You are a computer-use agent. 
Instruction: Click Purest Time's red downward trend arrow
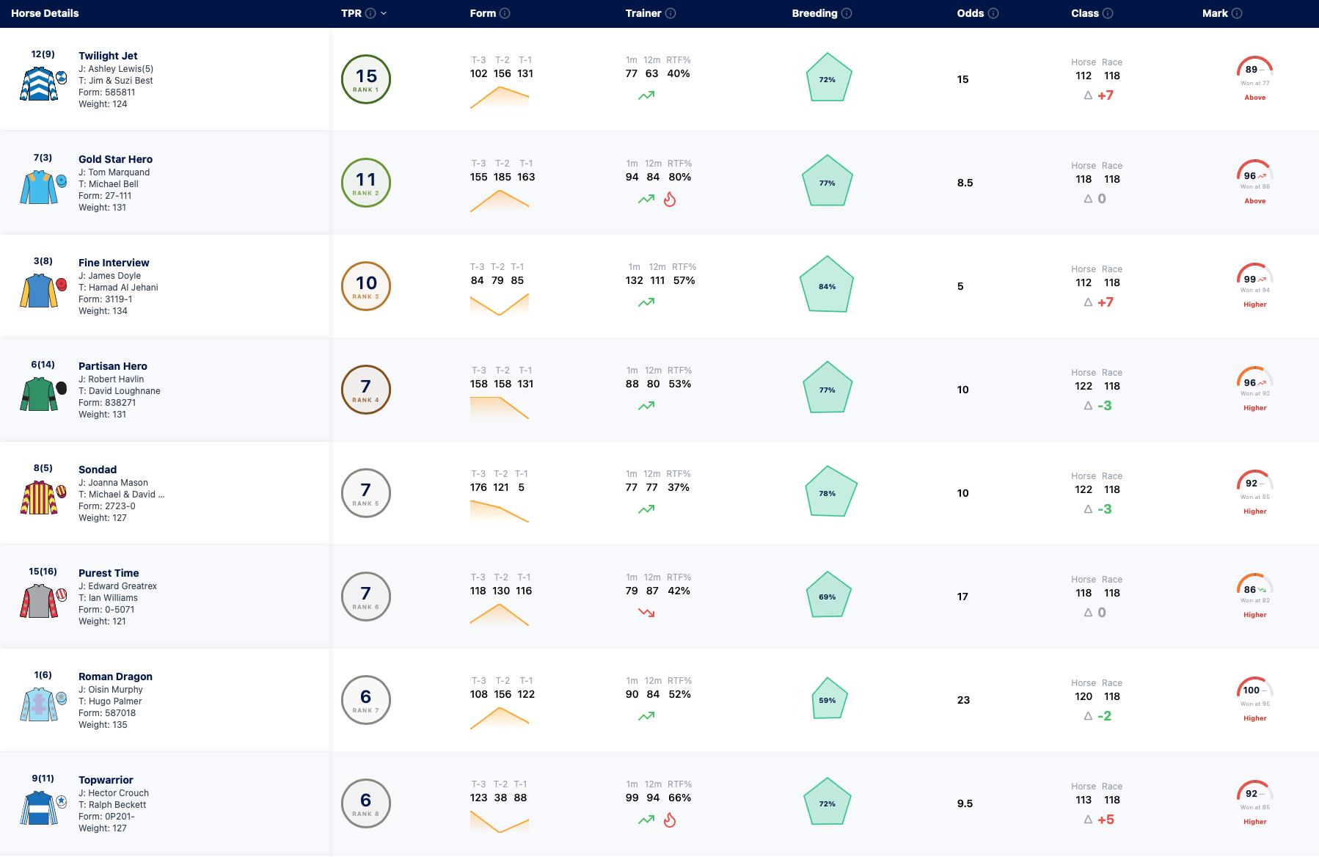click(646, 613)
